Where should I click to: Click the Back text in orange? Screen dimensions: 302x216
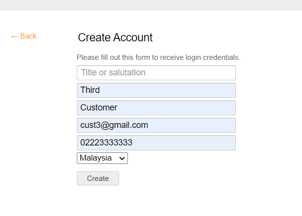click(x=28, y=36)
